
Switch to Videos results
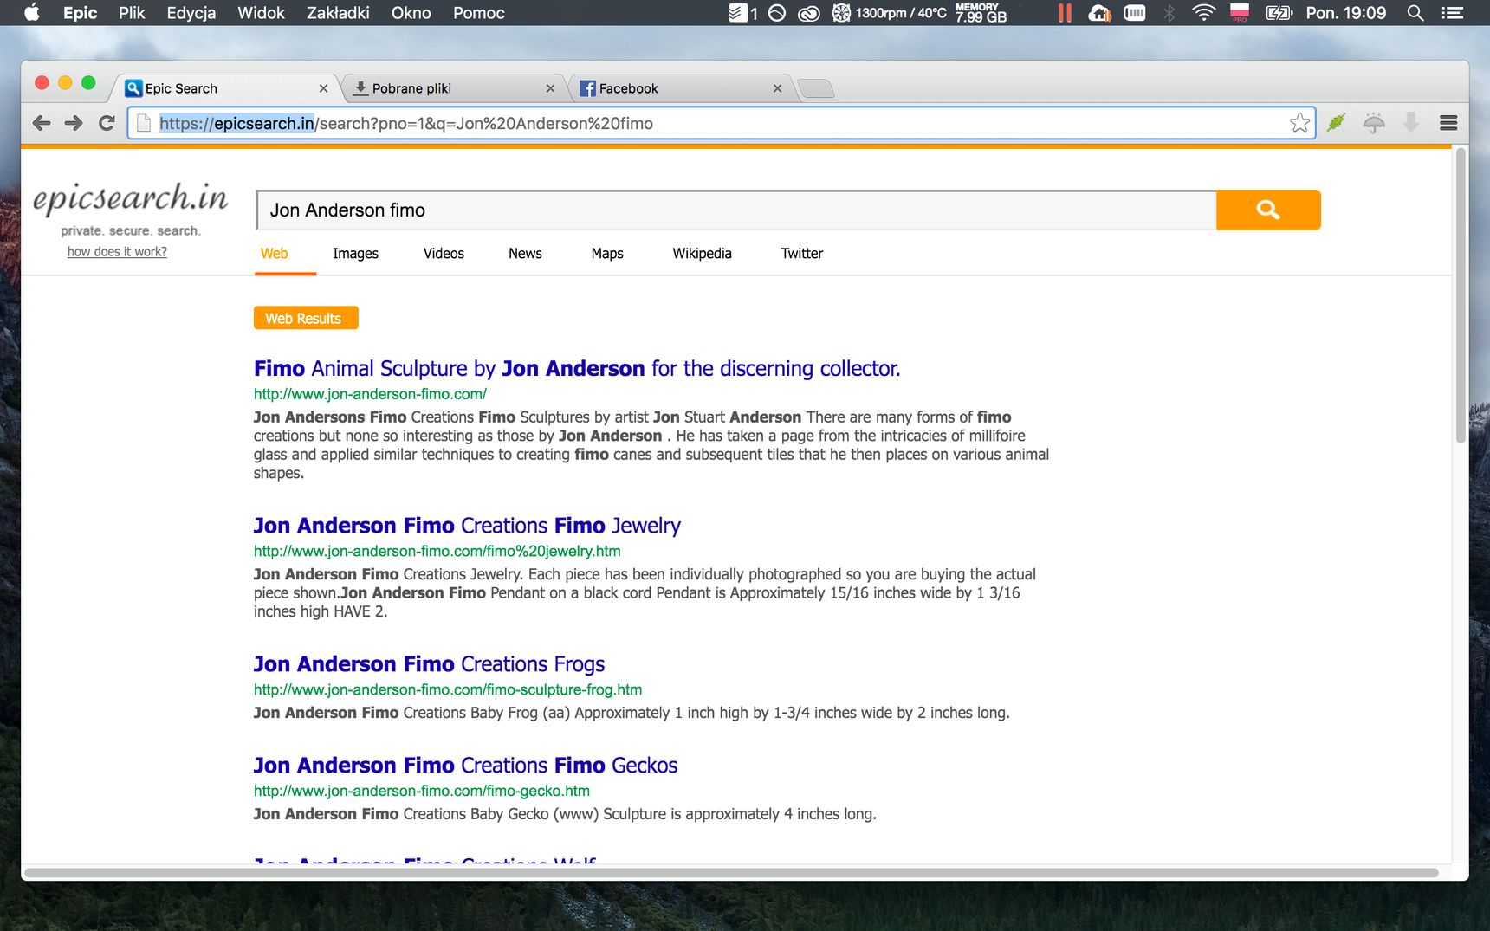coord(444,253)
